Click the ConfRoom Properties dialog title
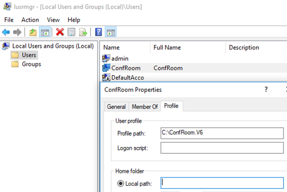 click(x=133, y=89)
